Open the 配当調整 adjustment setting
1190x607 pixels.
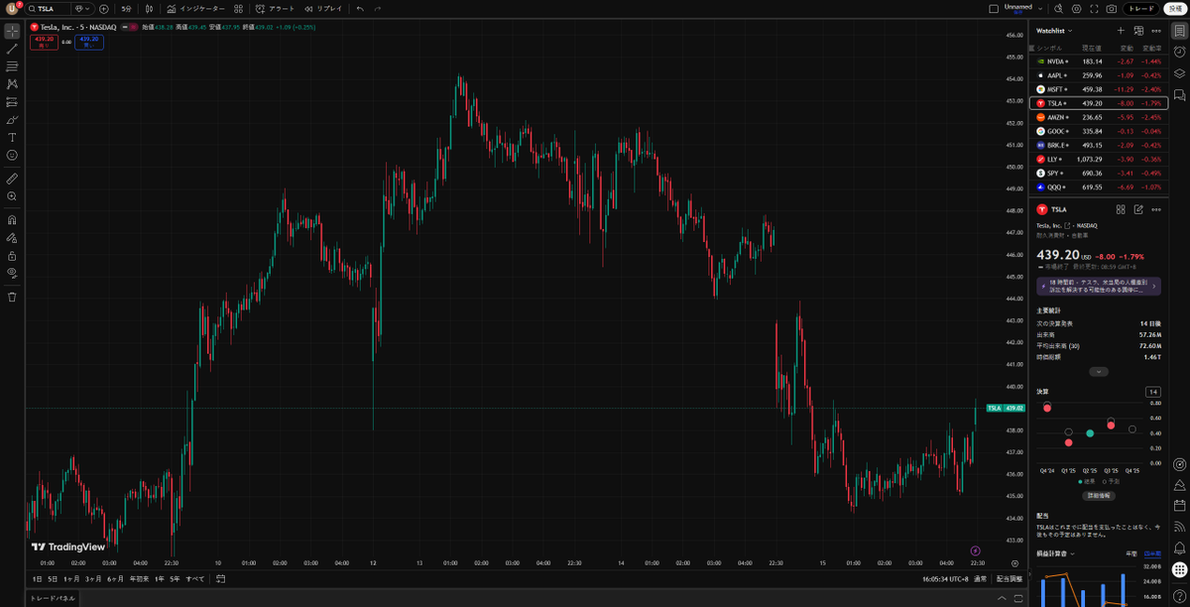pyautogui.click(x=1010, y=579)
